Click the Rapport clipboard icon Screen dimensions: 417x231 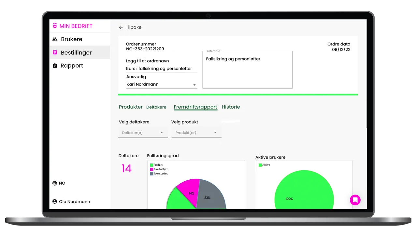(55, 66)
